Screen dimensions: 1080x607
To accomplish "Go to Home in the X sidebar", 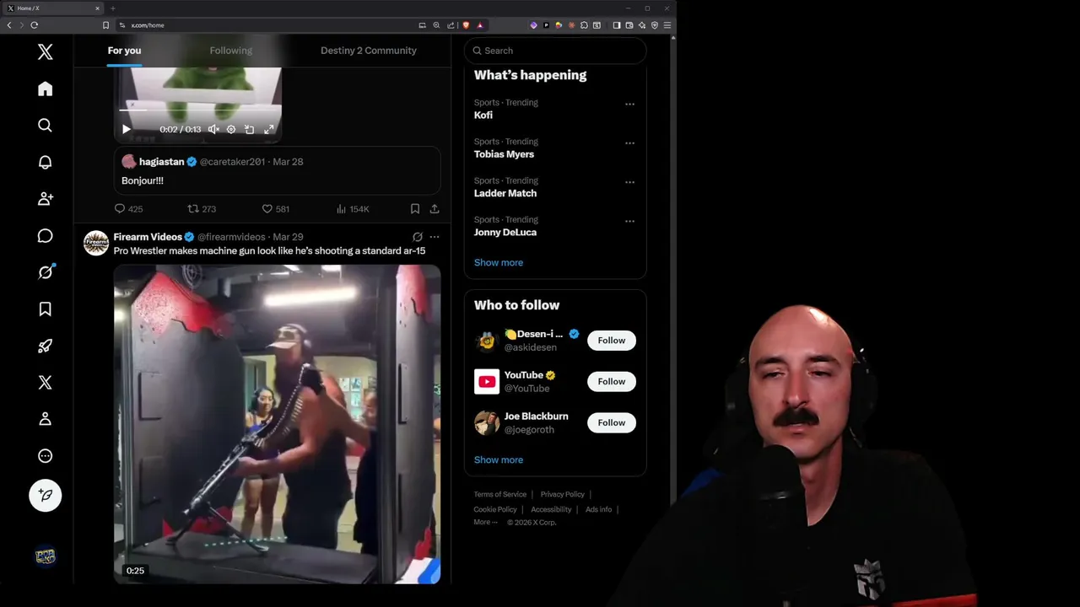I will point(46,89).
